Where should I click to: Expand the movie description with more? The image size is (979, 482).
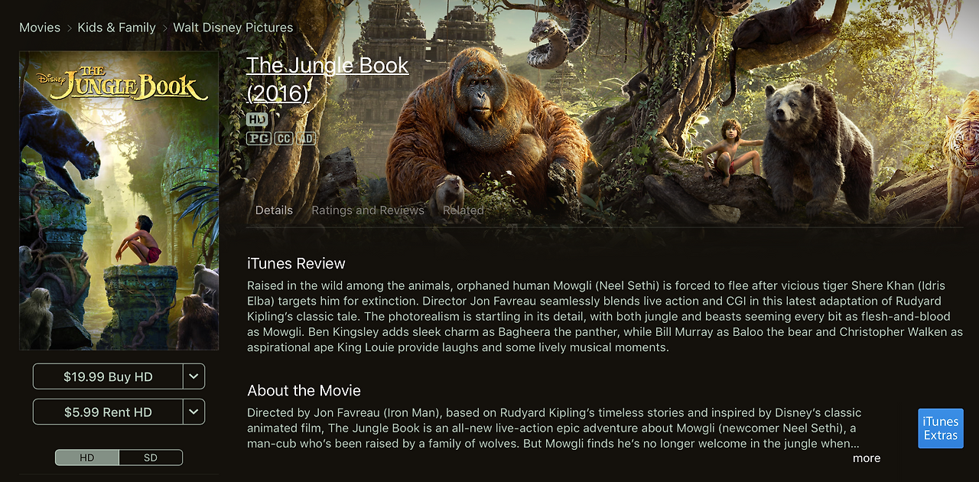[867, 458]
